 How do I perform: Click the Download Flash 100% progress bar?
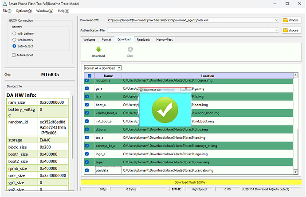coord(191,182)
